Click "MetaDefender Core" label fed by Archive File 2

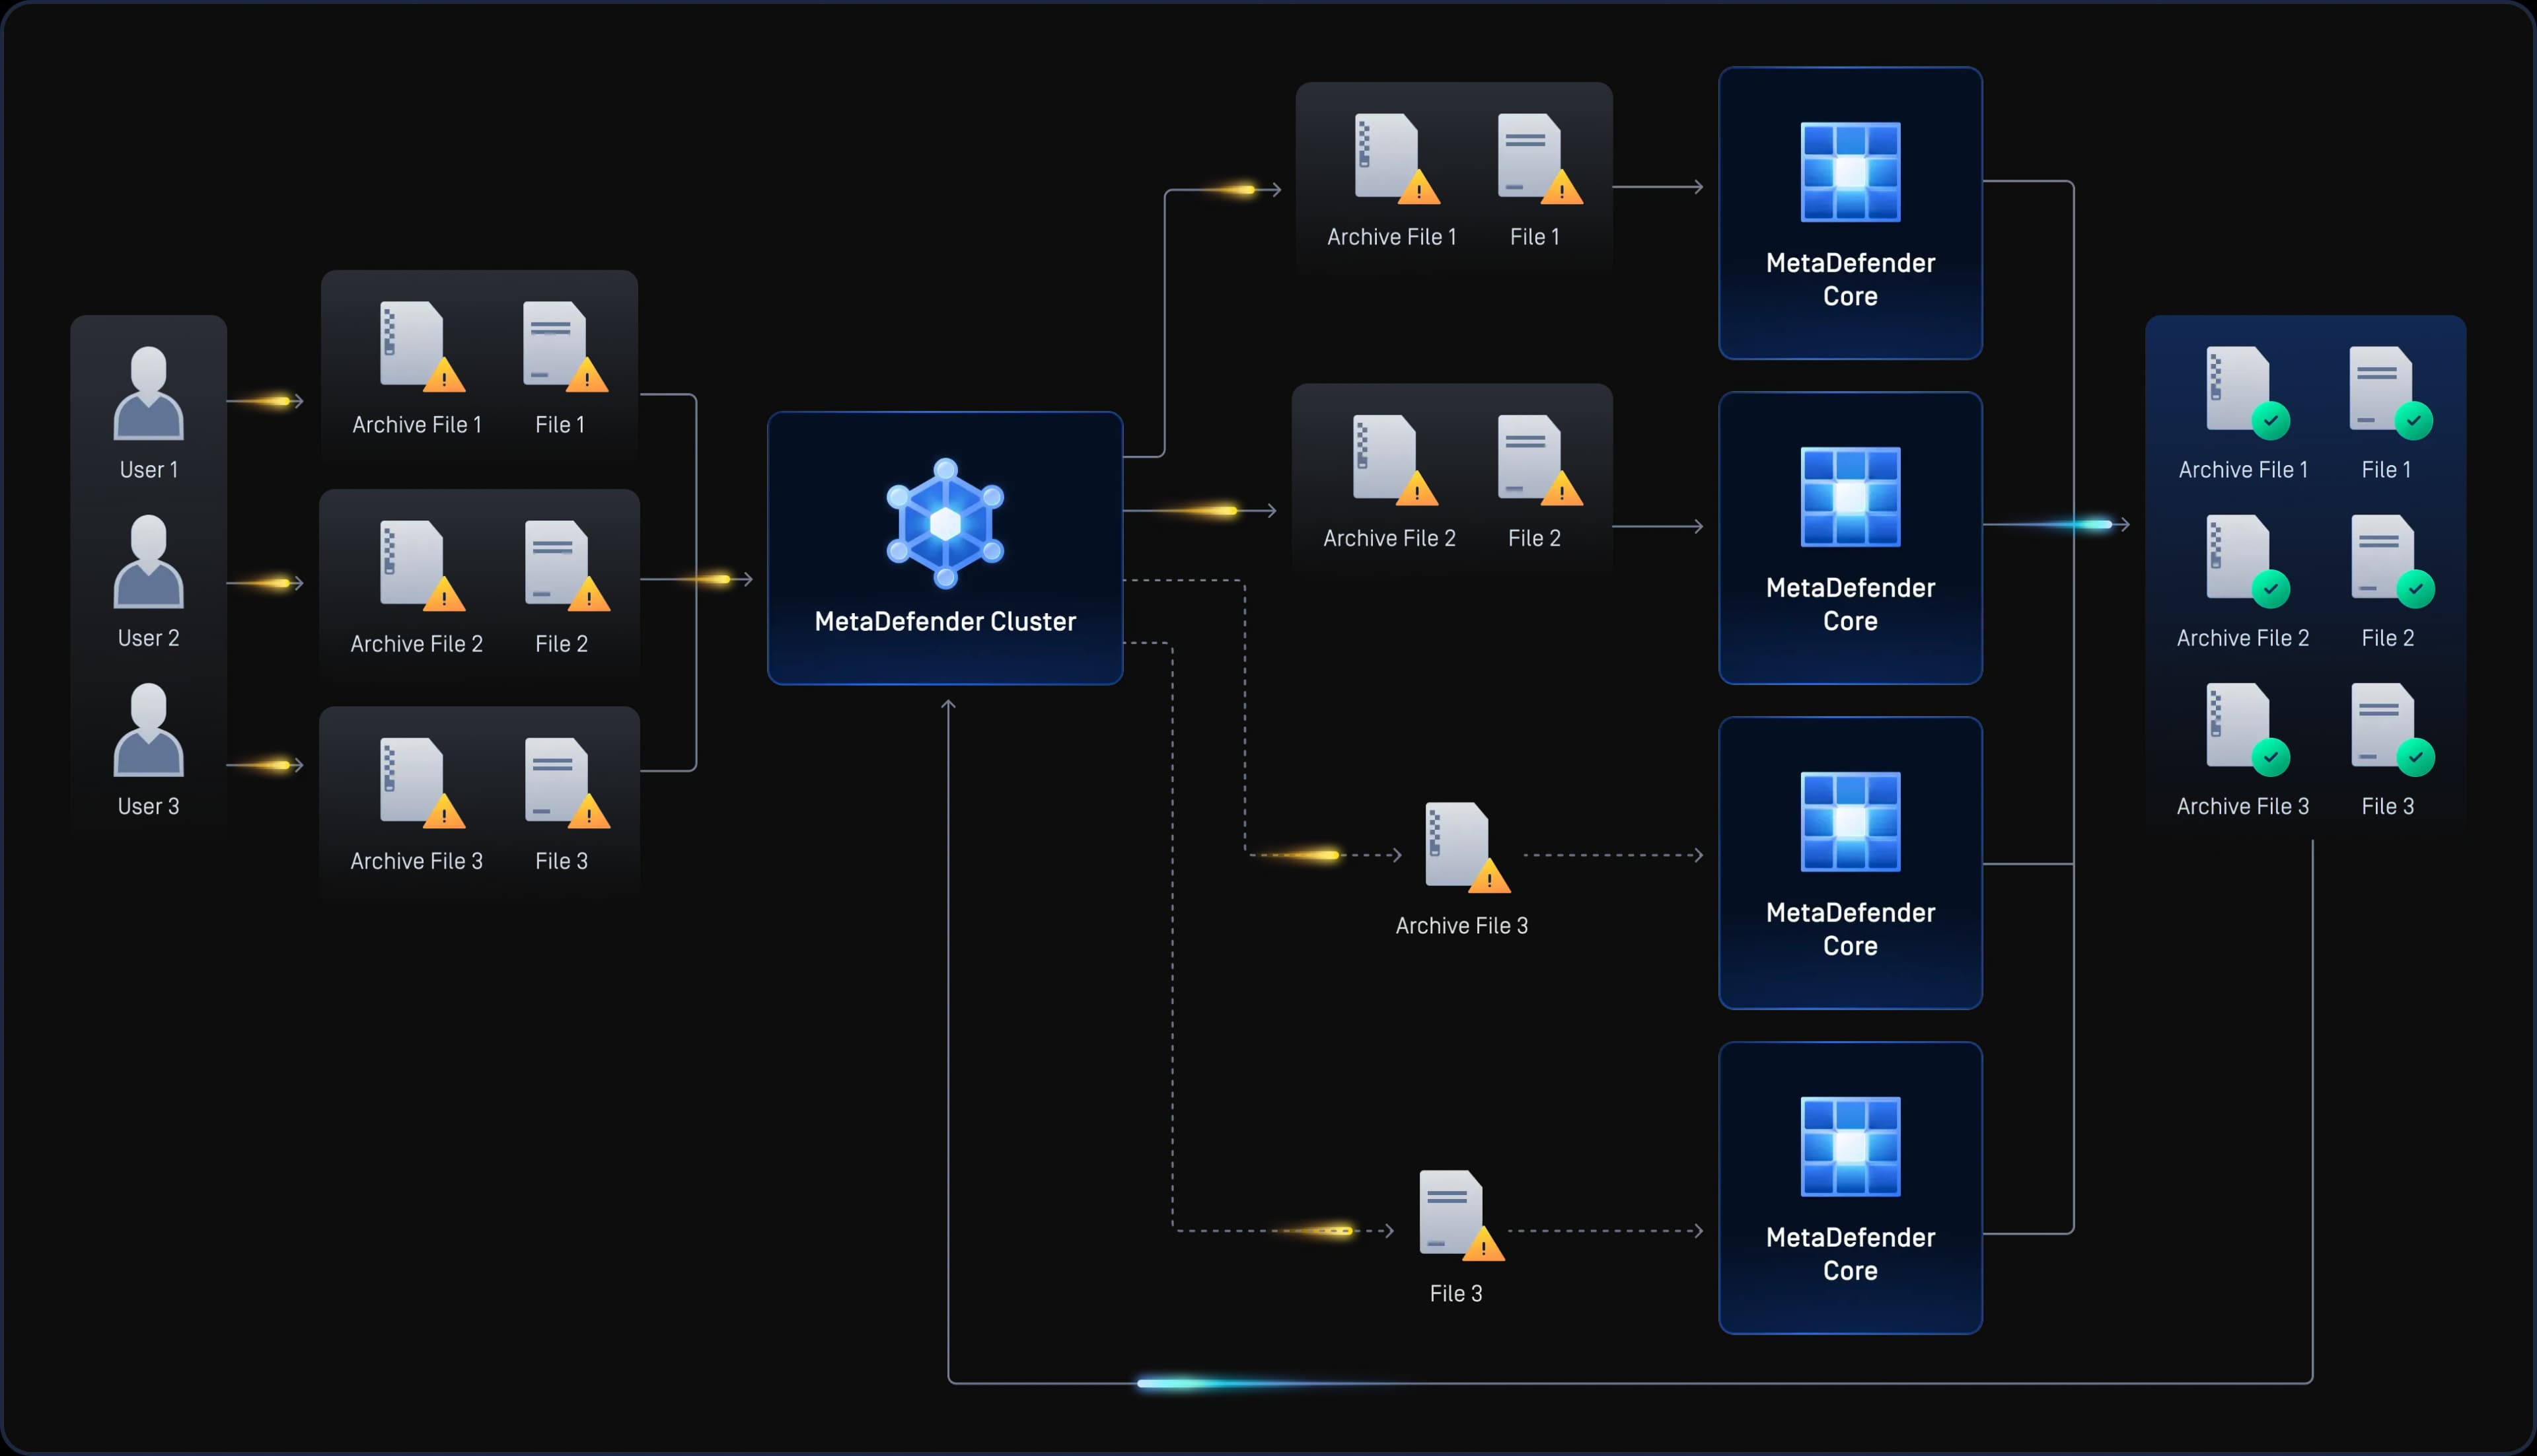1850,604
